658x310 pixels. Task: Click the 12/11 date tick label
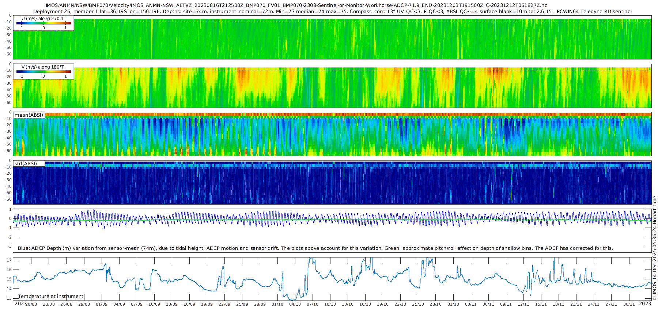click(x=523, y=304)
